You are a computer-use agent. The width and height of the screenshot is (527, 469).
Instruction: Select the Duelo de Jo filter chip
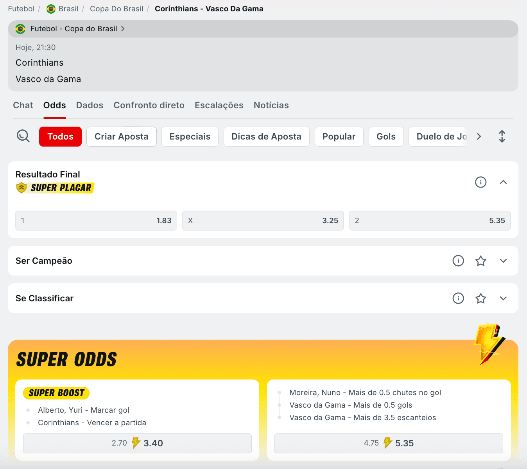point(439,136)
